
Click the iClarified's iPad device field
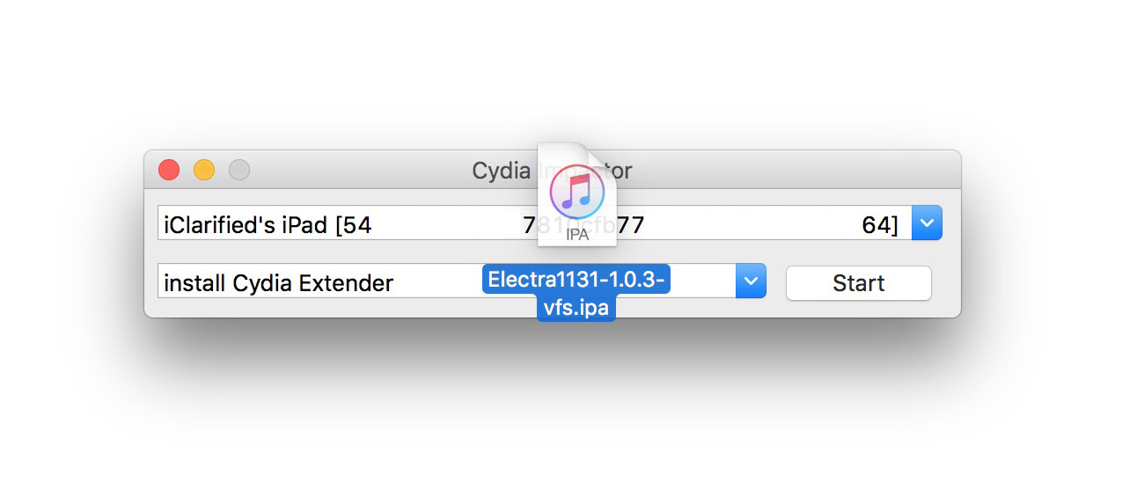[x=264, y=225]
